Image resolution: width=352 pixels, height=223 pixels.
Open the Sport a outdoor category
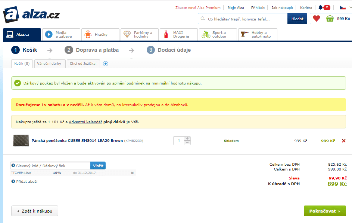coord(218,34)
